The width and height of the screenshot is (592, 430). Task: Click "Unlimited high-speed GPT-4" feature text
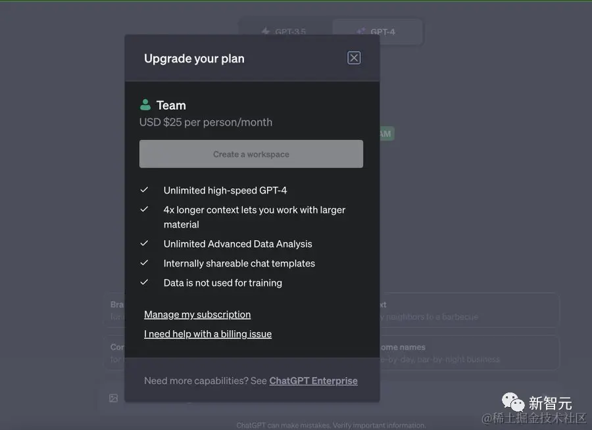[x=225, y=190]
